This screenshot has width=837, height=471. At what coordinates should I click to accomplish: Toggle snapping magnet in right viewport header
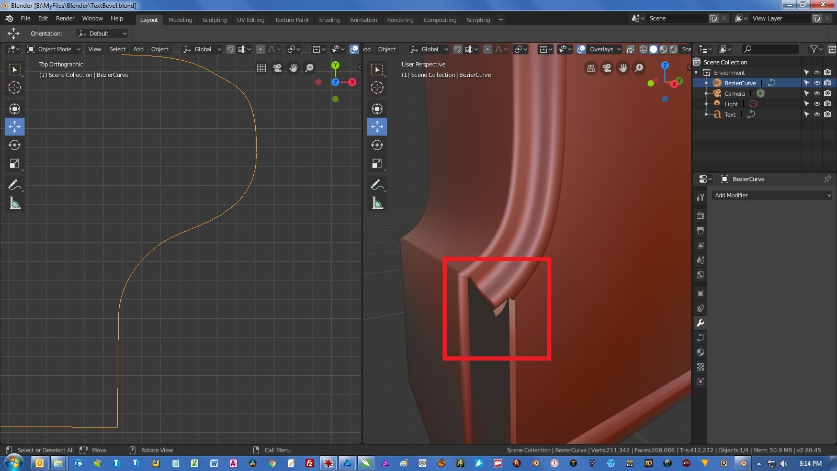pos(457,49)
